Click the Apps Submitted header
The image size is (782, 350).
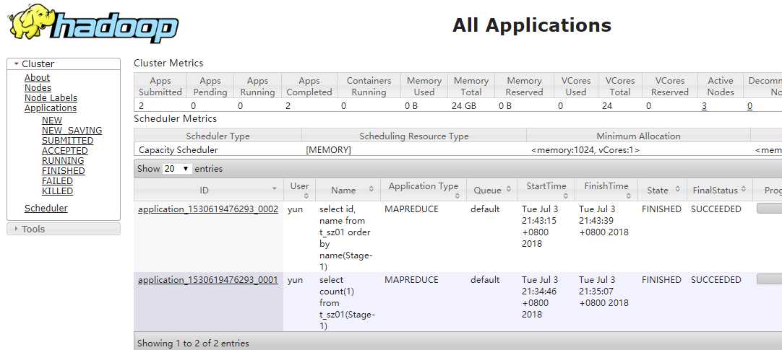pyautogui.click(x=160, y=86)
